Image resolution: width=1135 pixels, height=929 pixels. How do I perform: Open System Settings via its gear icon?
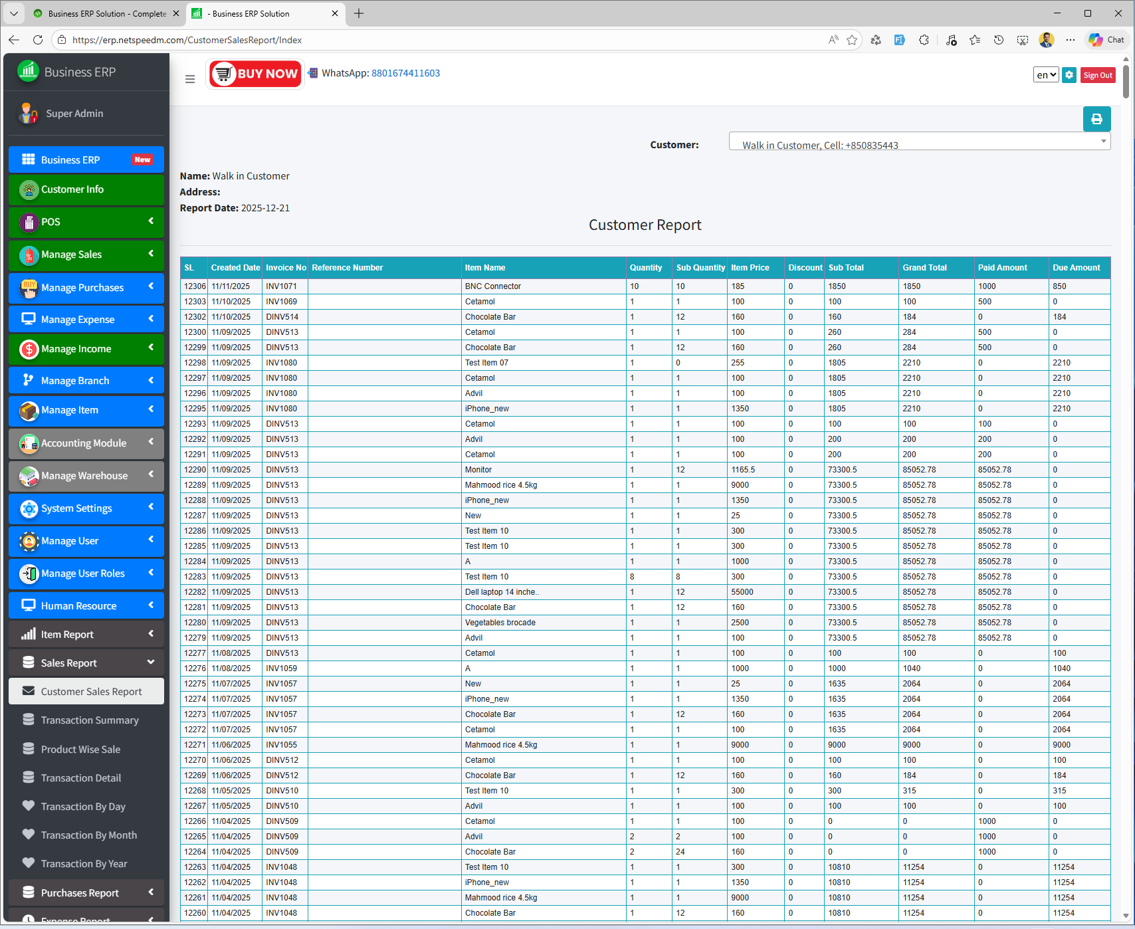click(28, 508)
